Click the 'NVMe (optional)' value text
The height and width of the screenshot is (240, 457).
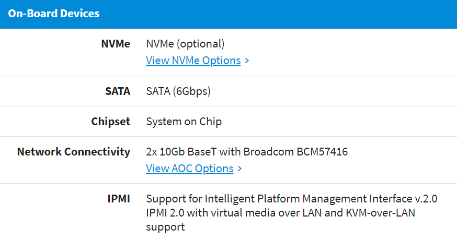point(185,44)
